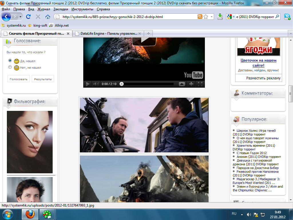The image size is (293, 220).
Task: Click the Firefox taskbar icon
Action: pos(30,214)
